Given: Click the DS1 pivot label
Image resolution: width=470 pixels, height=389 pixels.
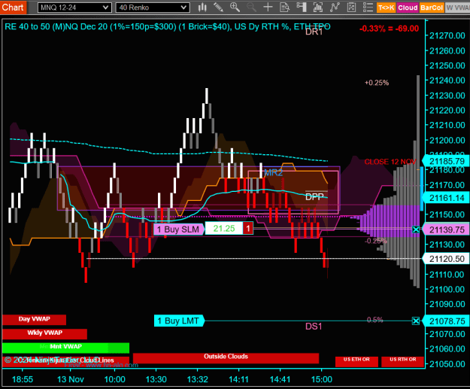Looking at the screenshot, I should [x=314, y=327].
